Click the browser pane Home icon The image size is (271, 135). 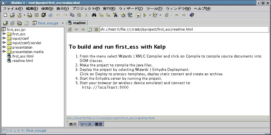70,29
